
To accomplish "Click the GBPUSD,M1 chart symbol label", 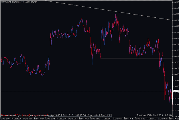I will (6, 2).
